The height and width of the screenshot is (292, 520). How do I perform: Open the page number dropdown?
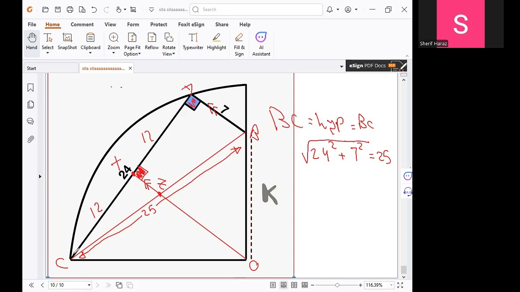[89, 285]
